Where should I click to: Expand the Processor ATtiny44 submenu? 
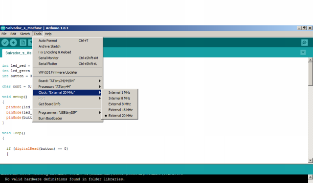click(67, 87)
